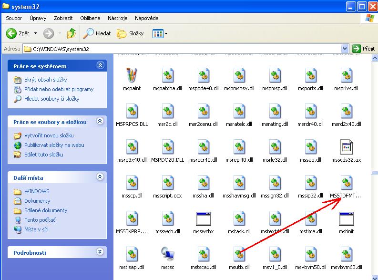Select the mspaint application icon

(x=132, y=75)
